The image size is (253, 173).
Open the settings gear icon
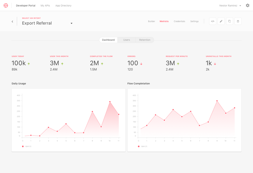[x=247, y=6]
